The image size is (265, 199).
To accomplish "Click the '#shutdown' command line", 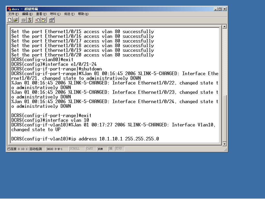I will (x=57, y=69).
